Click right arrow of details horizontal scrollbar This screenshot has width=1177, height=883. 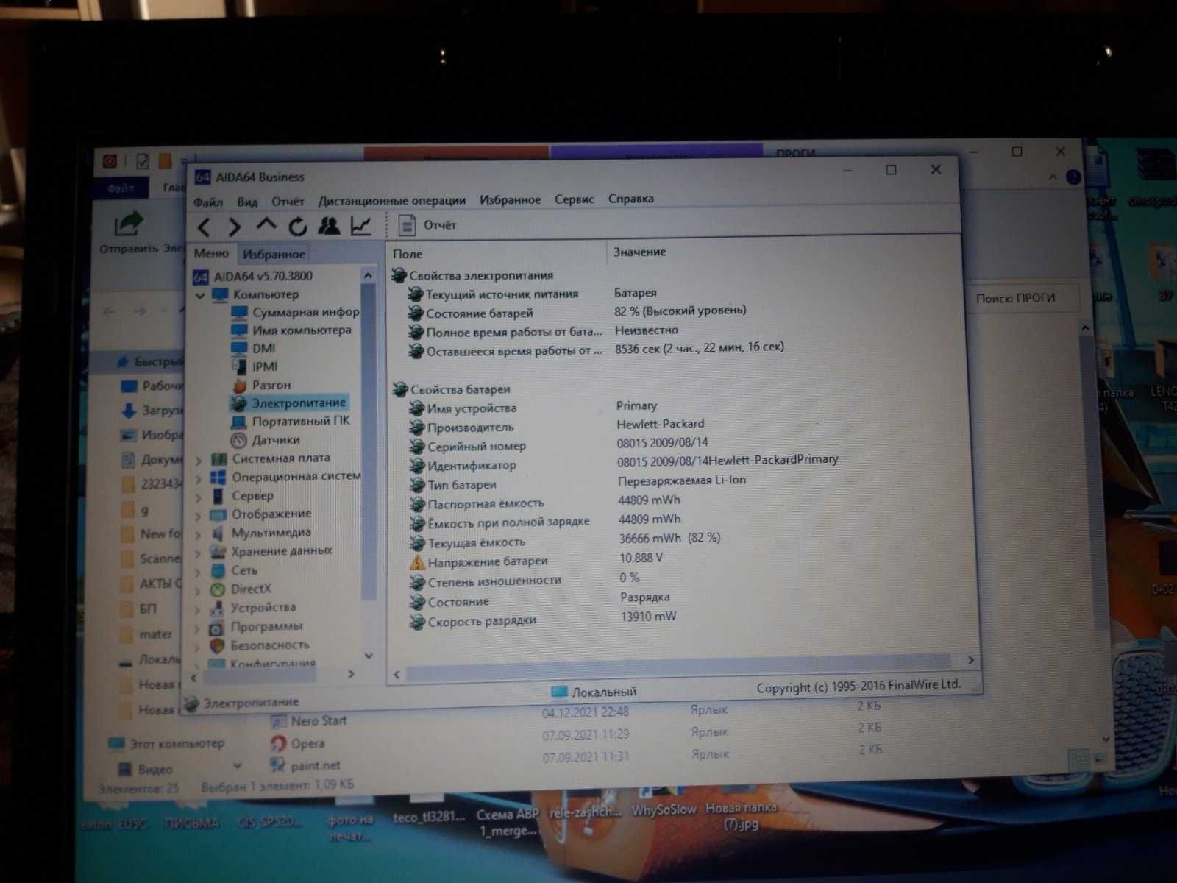click(x=971, y=660)
